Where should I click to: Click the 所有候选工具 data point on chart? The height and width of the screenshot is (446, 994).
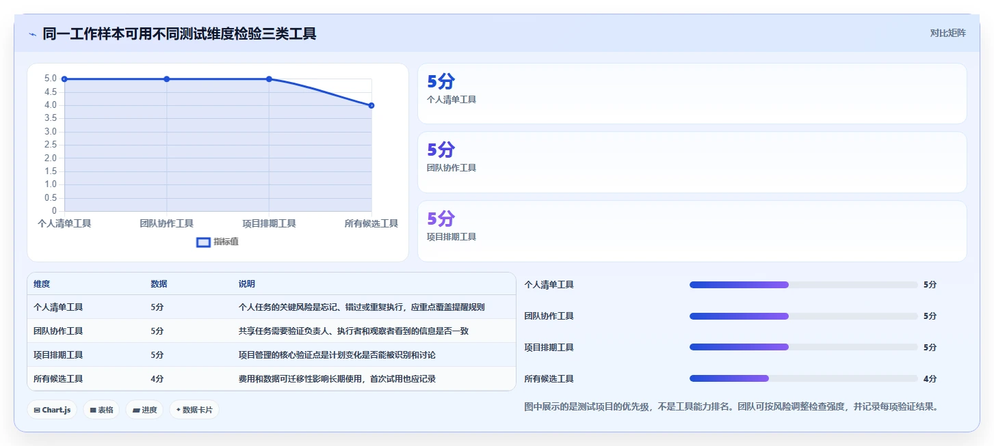pos(371,105)
